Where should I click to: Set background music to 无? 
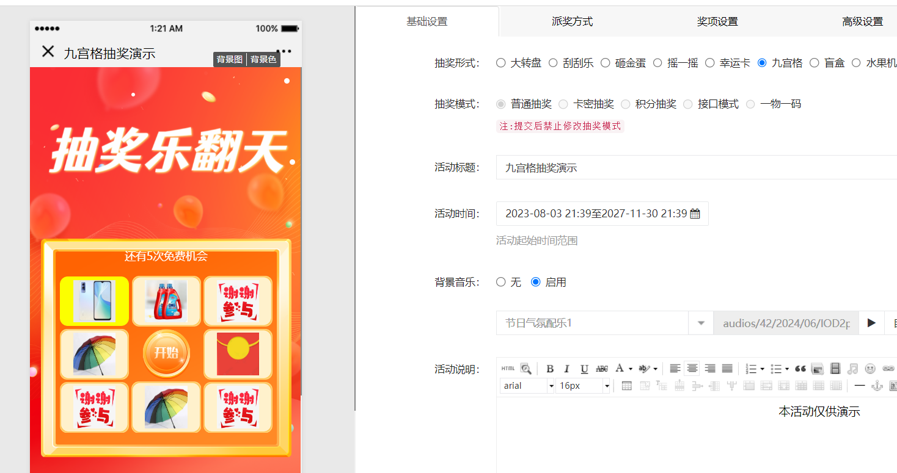click(501, 282)
